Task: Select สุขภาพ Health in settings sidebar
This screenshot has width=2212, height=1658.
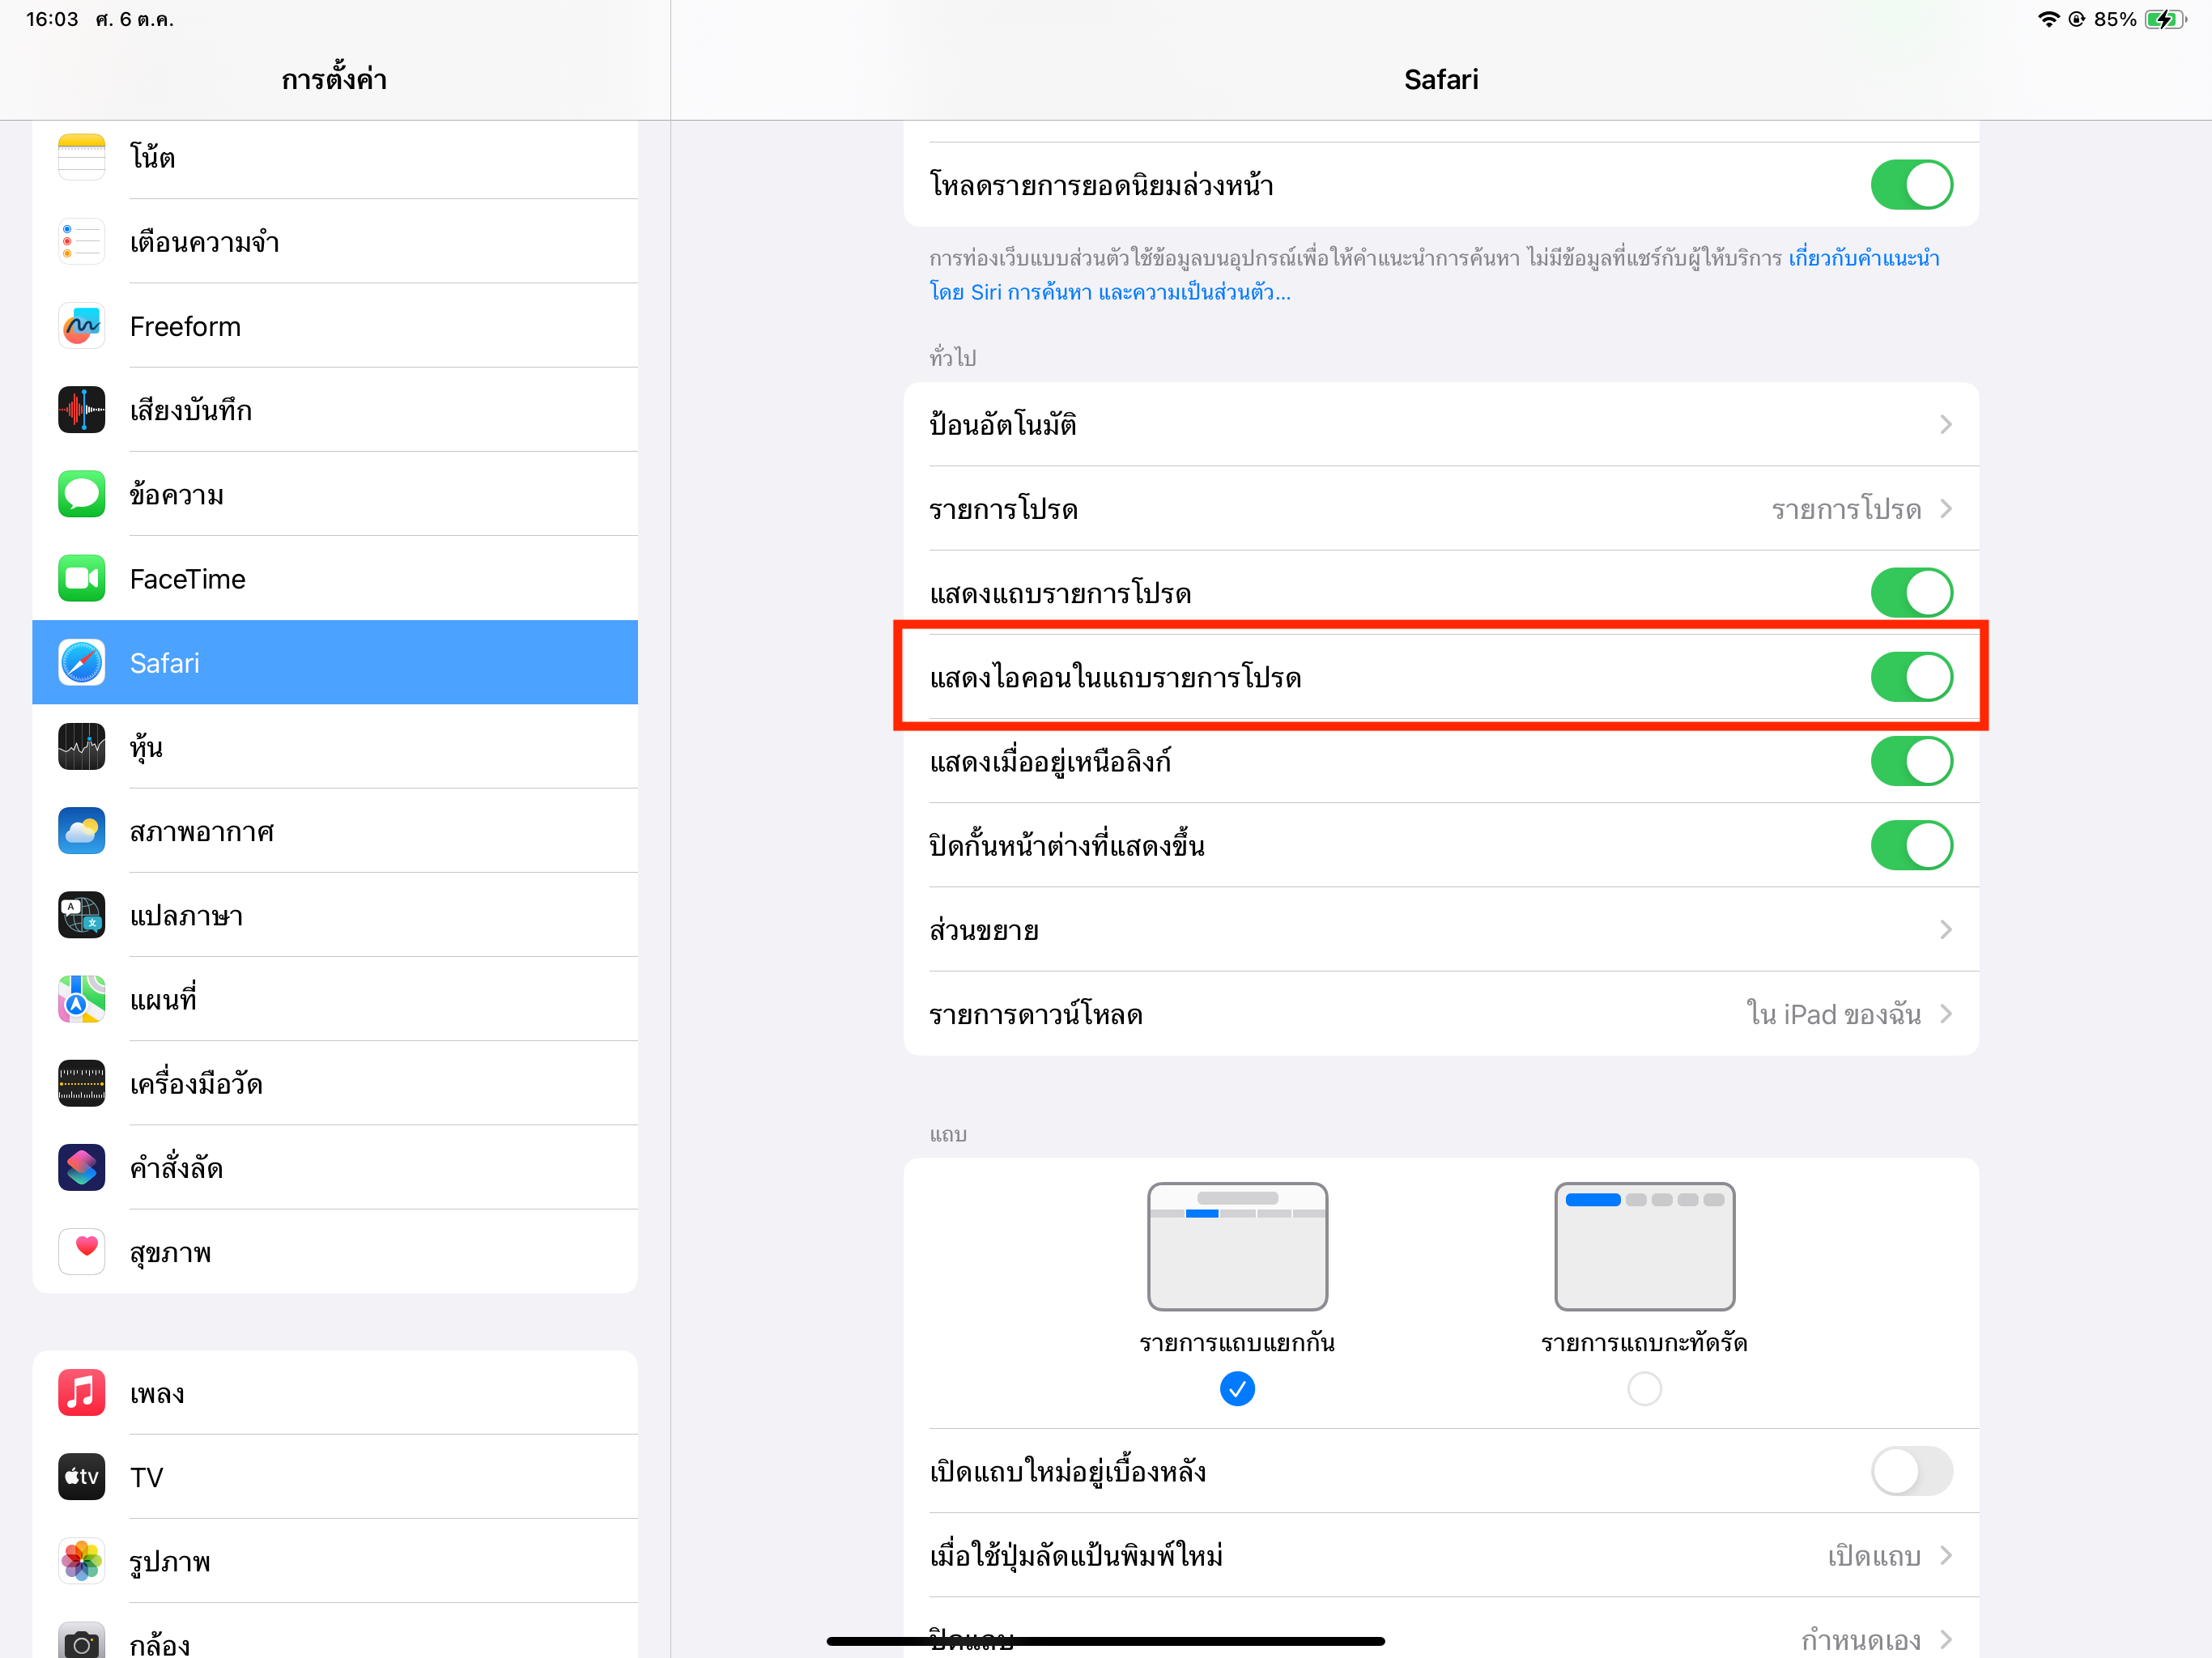Action: (x=170, y=1252)
